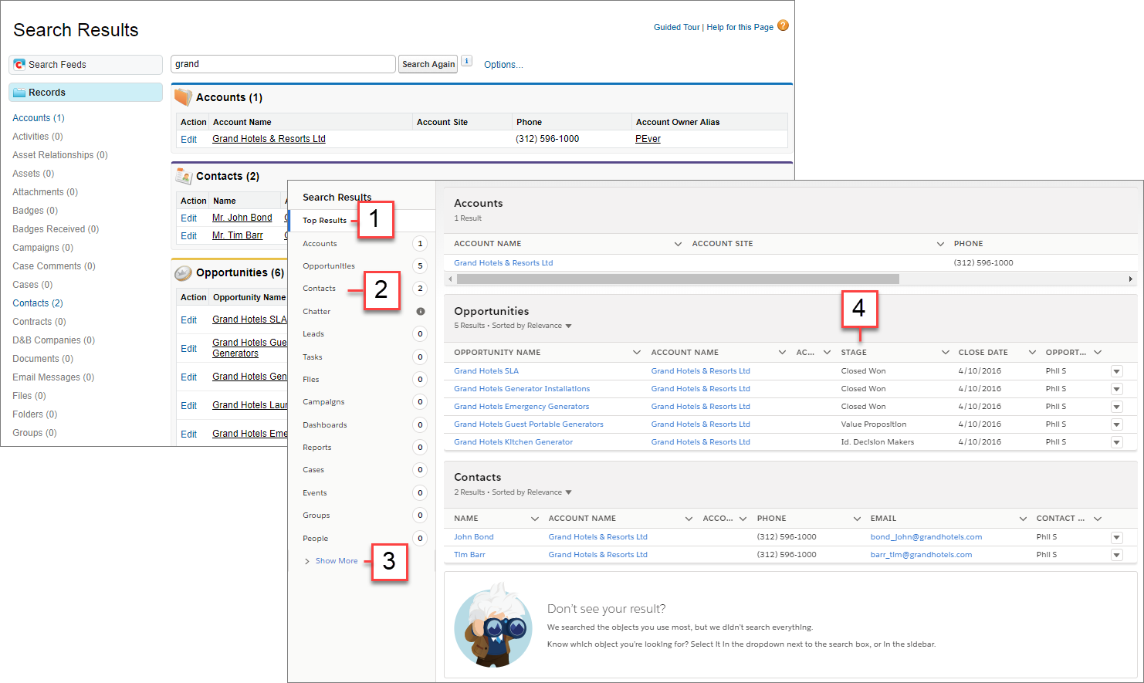Open Contacts Sorted by Relevance dropdown
Image resolution: width=1144 pixels, height=683 pixels.
pos(569,492)
